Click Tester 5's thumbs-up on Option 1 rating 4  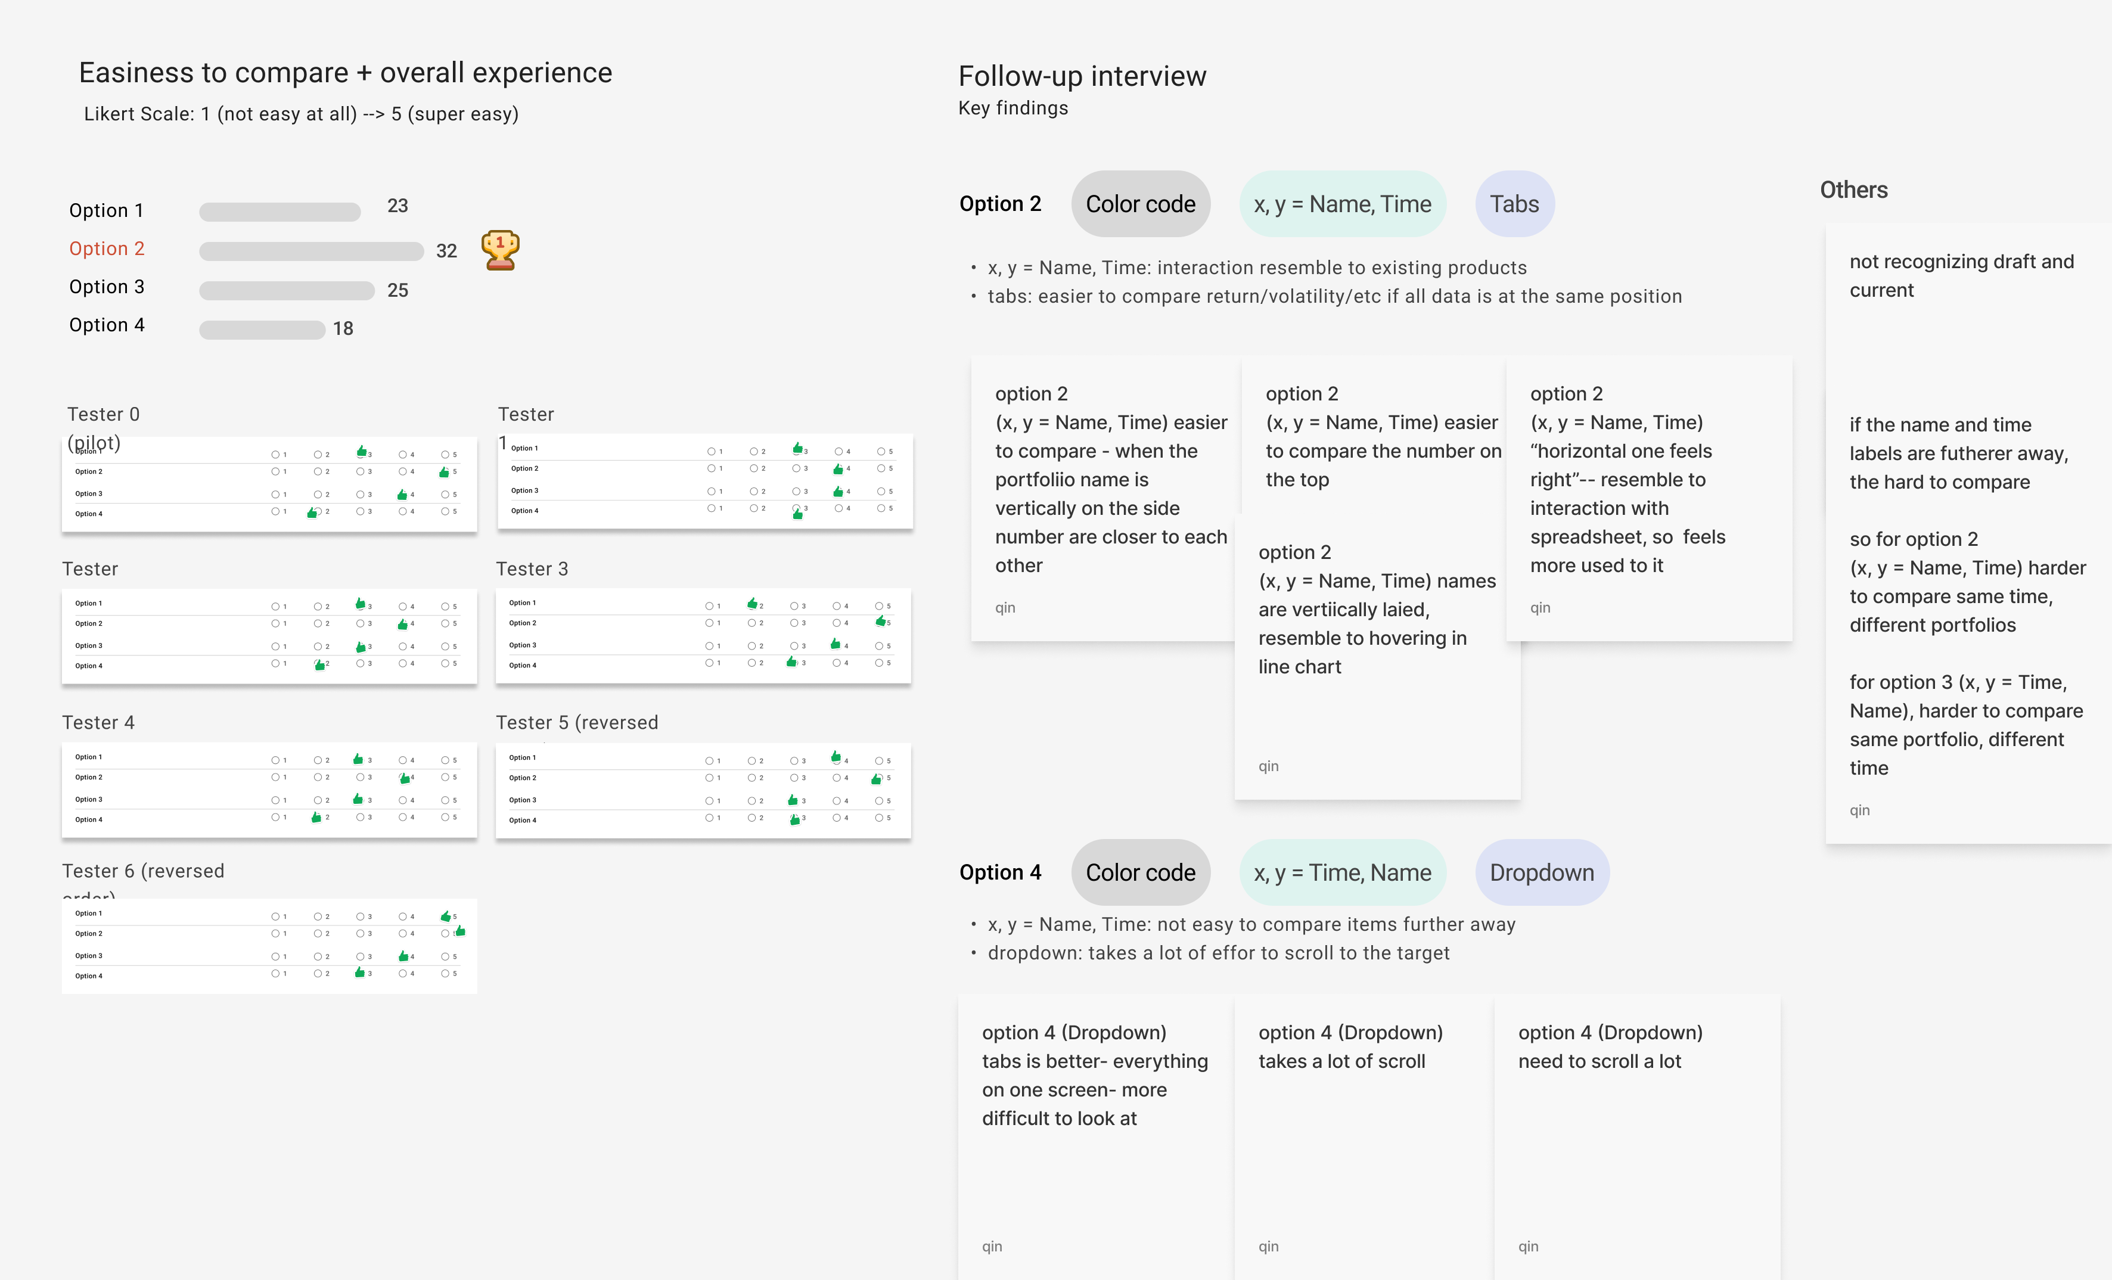point(836,757)
